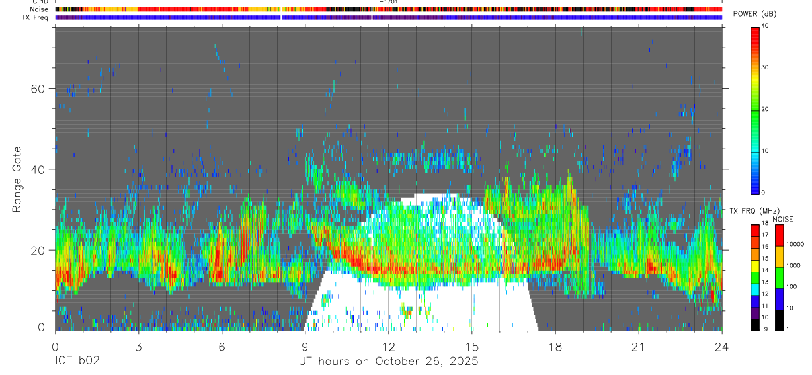Image resolution: width=812 pixels, height=375 pixels.
Task: Click the 'Range Gate' y-axis title
Action: click(x=17, y=179)
